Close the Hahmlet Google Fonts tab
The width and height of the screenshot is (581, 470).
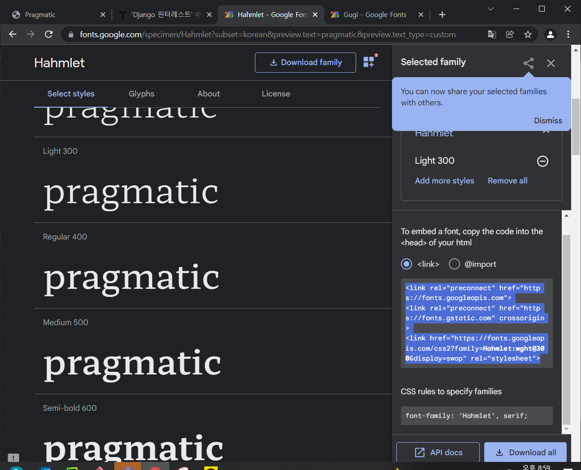[x=315, y=15]
